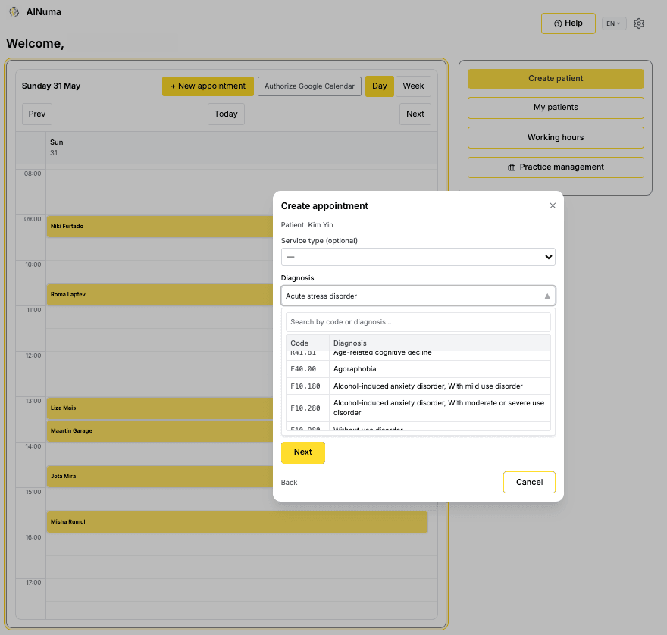This screenshot has height=635, width=667.
Task: Open Practice management
Action: point(556,167)
